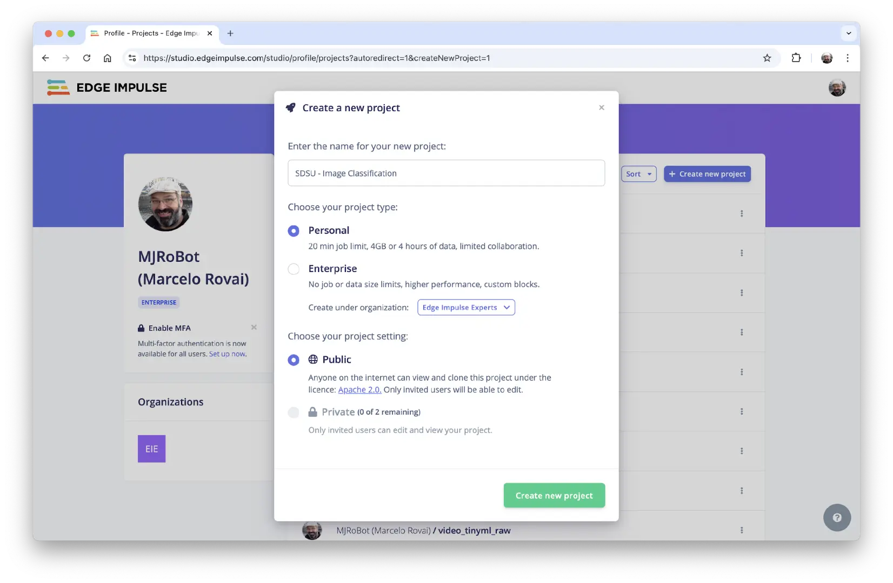This screenshot has width=893, height=583.
Task: Open the help question mark button
Action: (x=836, y=518)
